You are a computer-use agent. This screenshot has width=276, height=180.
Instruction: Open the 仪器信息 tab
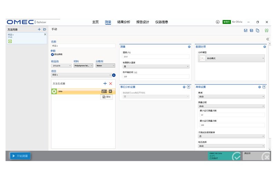coord(161,22)
